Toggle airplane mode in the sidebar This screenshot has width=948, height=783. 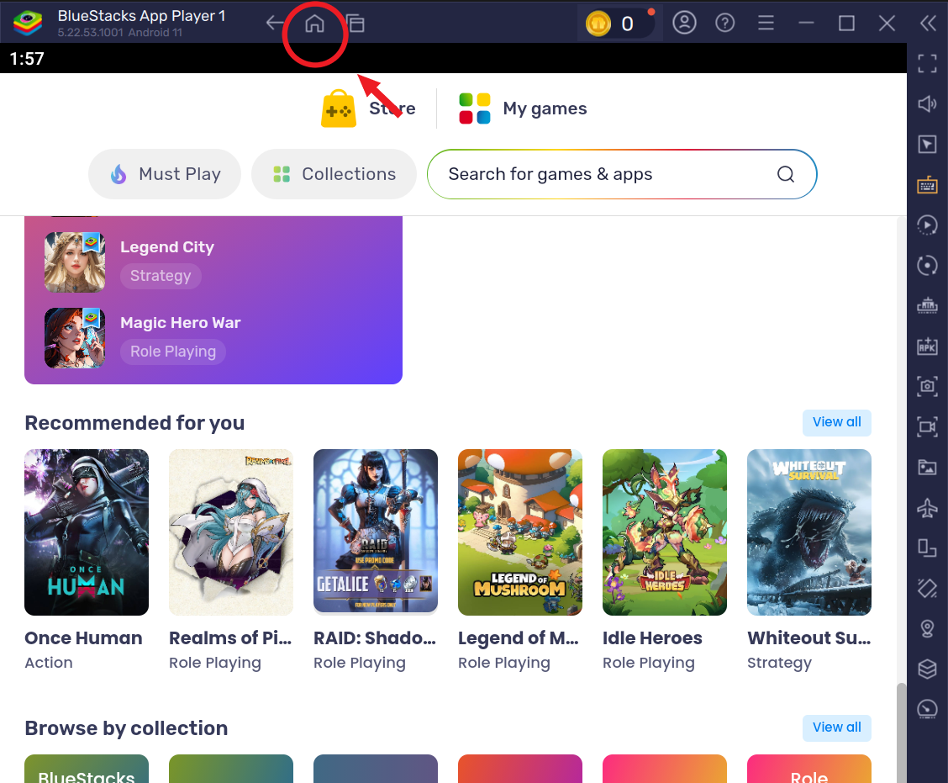[927, 507]
